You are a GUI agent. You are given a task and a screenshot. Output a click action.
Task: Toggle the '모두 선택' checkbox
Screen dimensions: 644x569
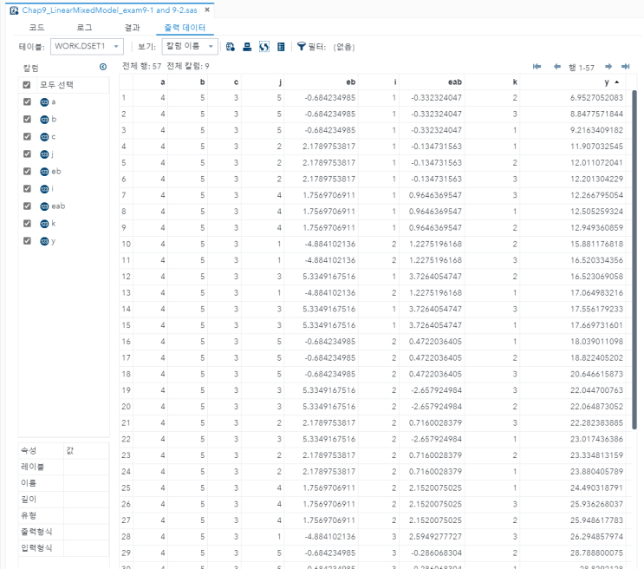[x=27, y=85]
